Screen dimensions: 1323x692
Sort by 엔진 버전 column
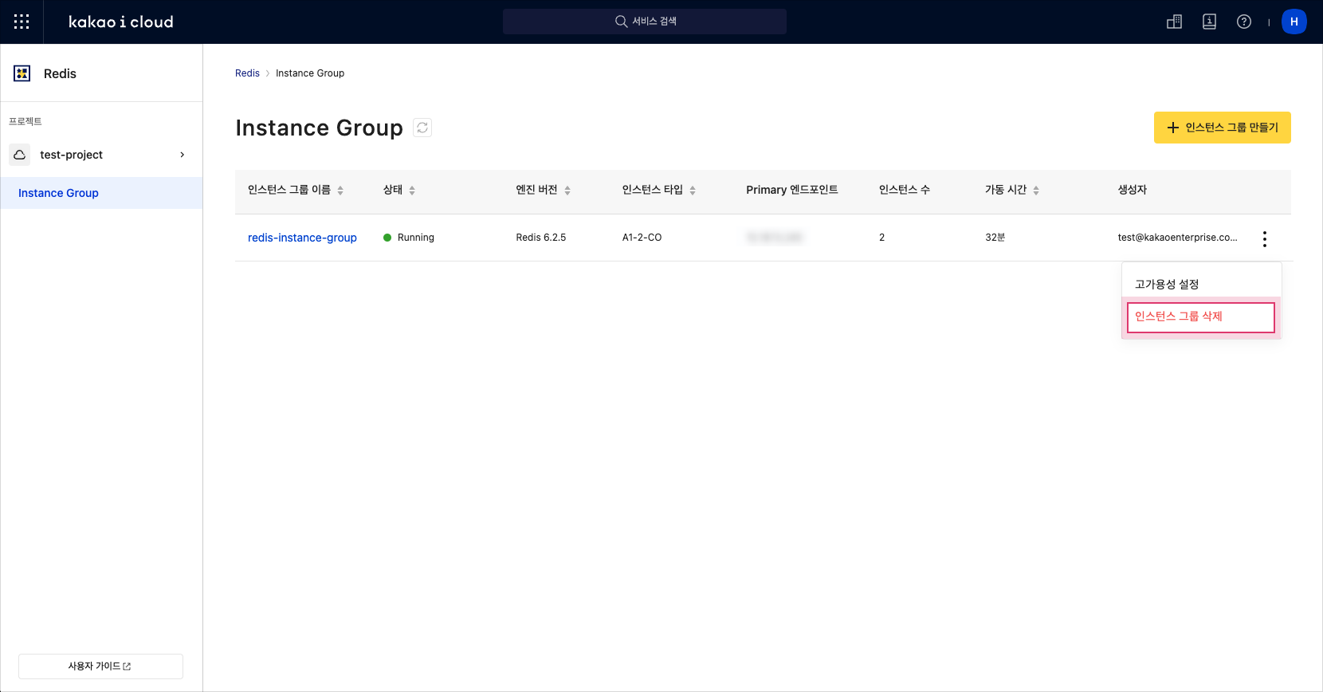567,190
